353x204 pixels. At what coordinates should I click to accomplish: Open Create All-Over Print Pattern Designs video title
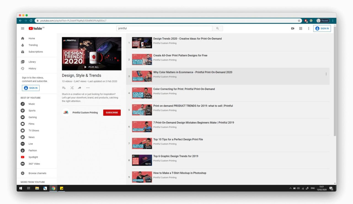pyautogui.click(x=180, y=55)
